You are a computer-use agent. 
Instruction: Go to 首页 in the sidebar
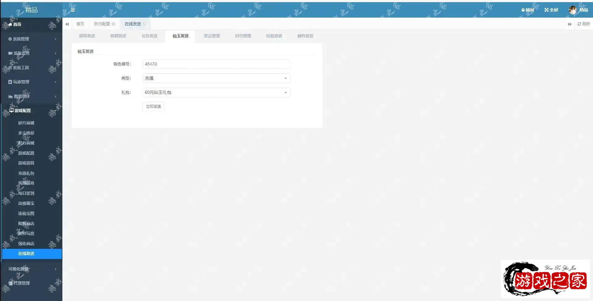tap(17, 24)
